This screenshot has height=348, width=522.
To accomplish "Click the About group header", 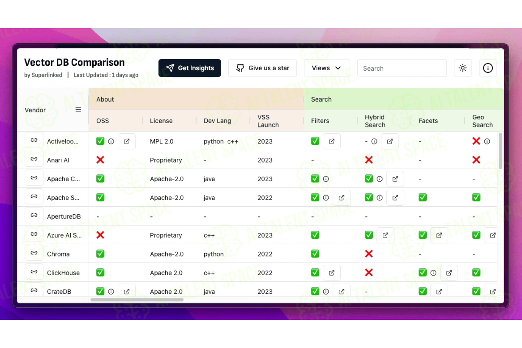I will [x=197, y=99].
